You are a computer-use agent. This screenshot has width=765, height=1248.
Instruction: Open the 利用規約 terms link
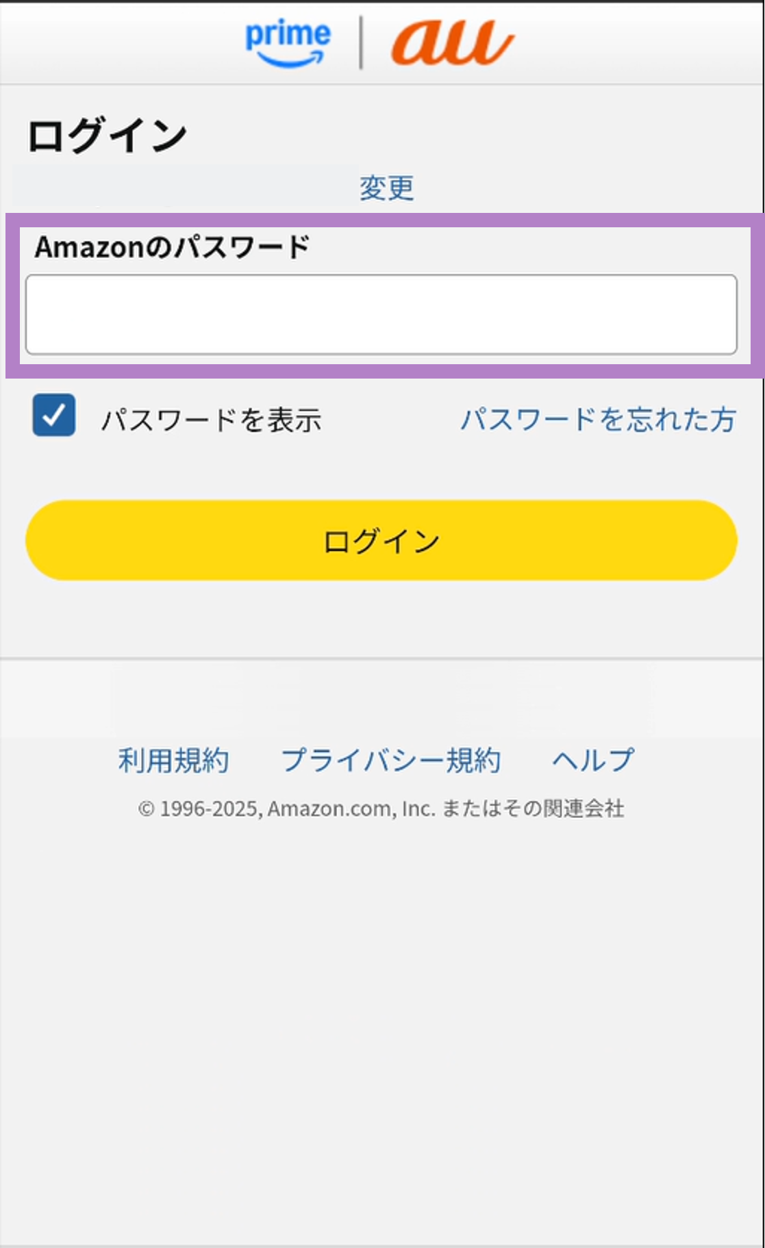click(x=174, y=760)
